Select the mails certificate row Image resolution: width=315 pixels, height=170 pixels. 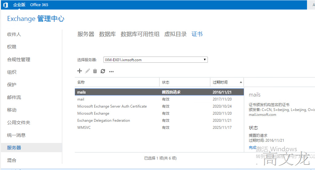point(159,92)
